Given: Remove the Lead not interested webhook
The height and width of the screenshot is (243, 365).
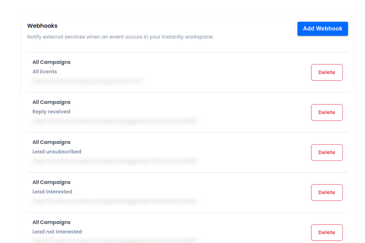Looking at the screenshot, I should (x=327, y=232).
